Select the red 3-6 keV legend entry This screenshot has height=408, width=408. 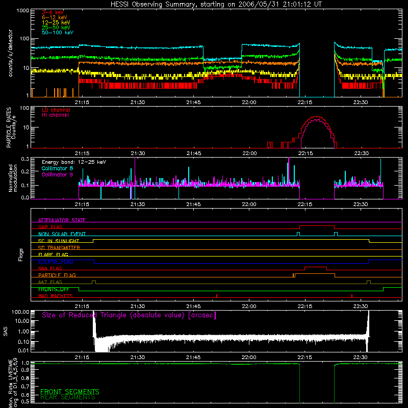coord(53,12)
